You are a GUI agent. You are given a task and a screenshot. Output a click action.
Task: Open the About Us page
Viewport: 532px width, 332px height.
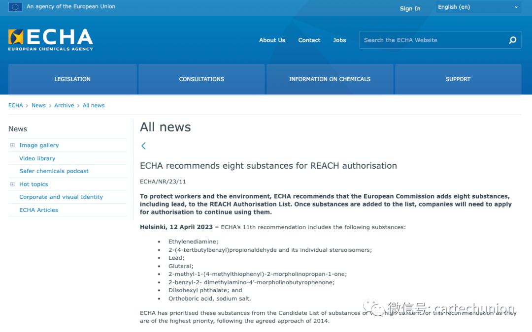pos(272,40)
